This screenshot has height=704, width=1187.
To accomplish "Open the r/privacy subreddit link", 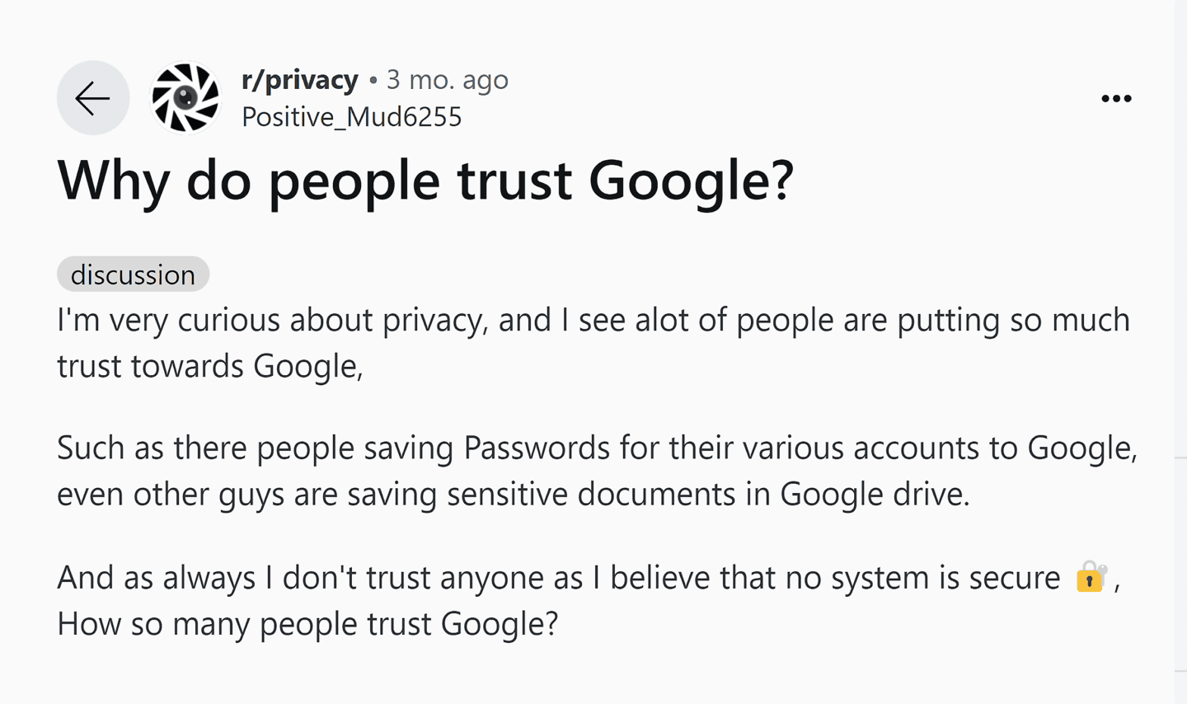I will [x=299, y=80].
